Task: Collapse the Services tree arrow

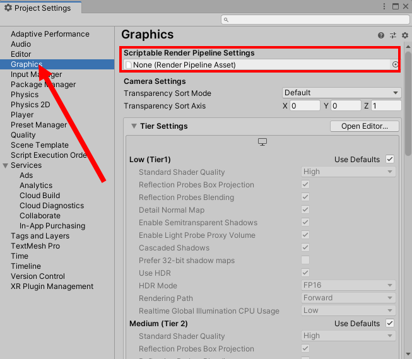Action: click(5, 165)
